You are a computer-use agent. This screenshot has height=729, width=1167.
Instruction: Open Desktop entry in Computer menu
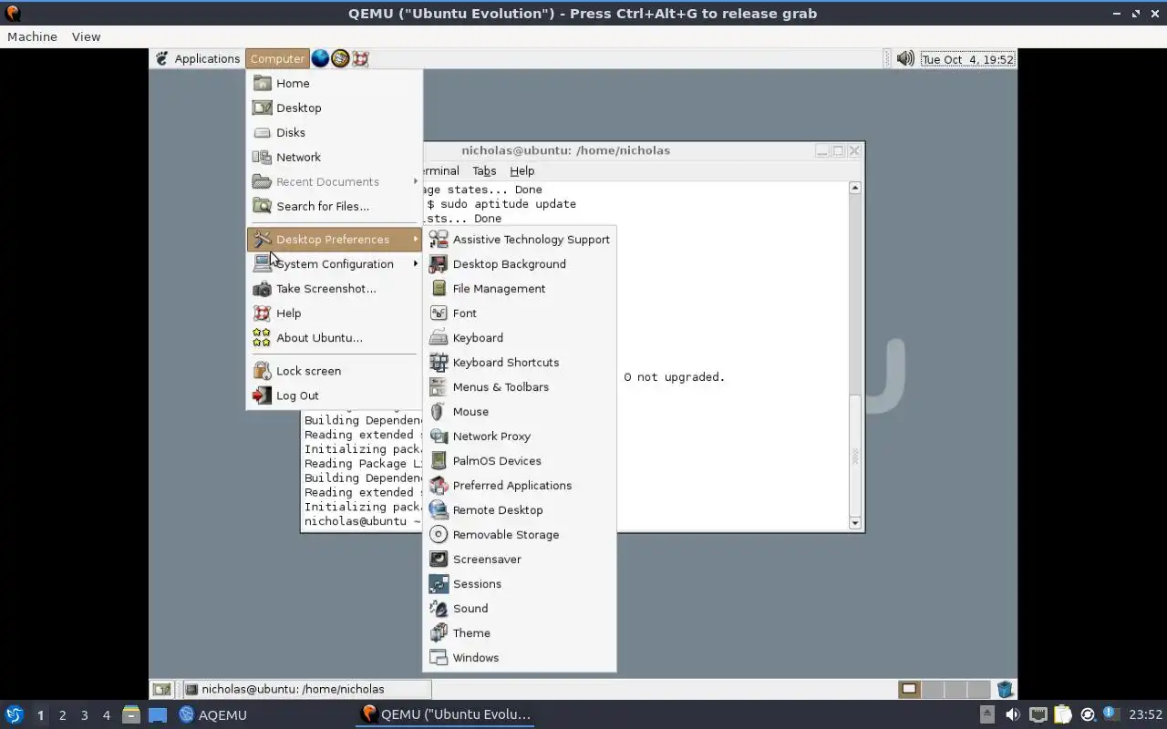point(335,108)
